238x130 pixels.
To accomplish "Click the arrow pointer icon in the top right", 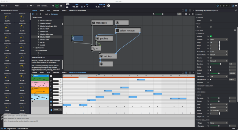I will pyautogui.click(x=221, y=6).
